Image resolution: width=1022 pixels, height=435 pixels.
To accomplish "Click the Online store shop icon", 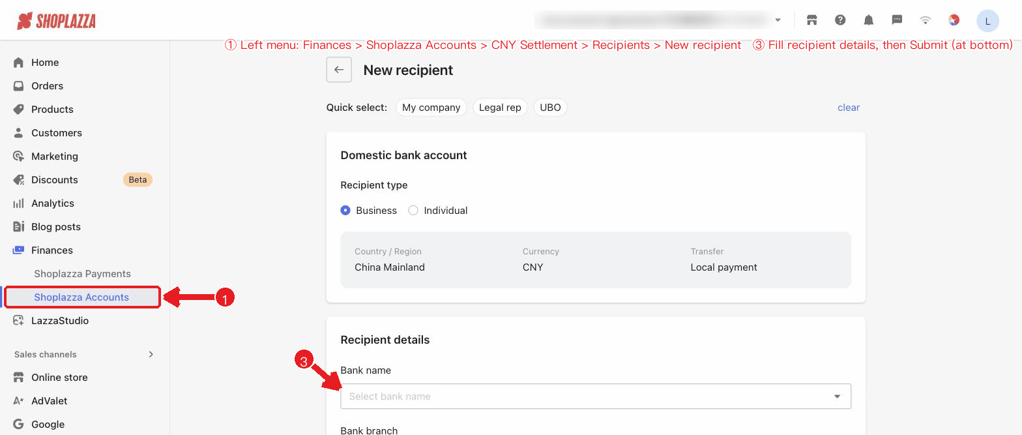I will [x=18, y=378].
